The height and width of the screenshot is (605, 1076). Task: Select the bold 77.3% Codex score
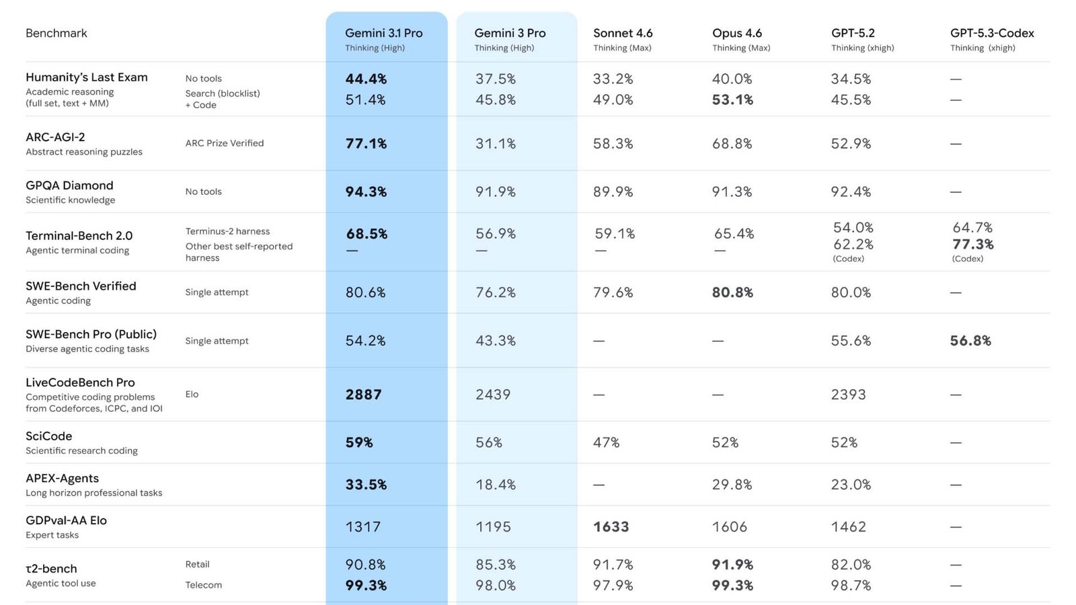pyautogui.click(x=973, y=244)
